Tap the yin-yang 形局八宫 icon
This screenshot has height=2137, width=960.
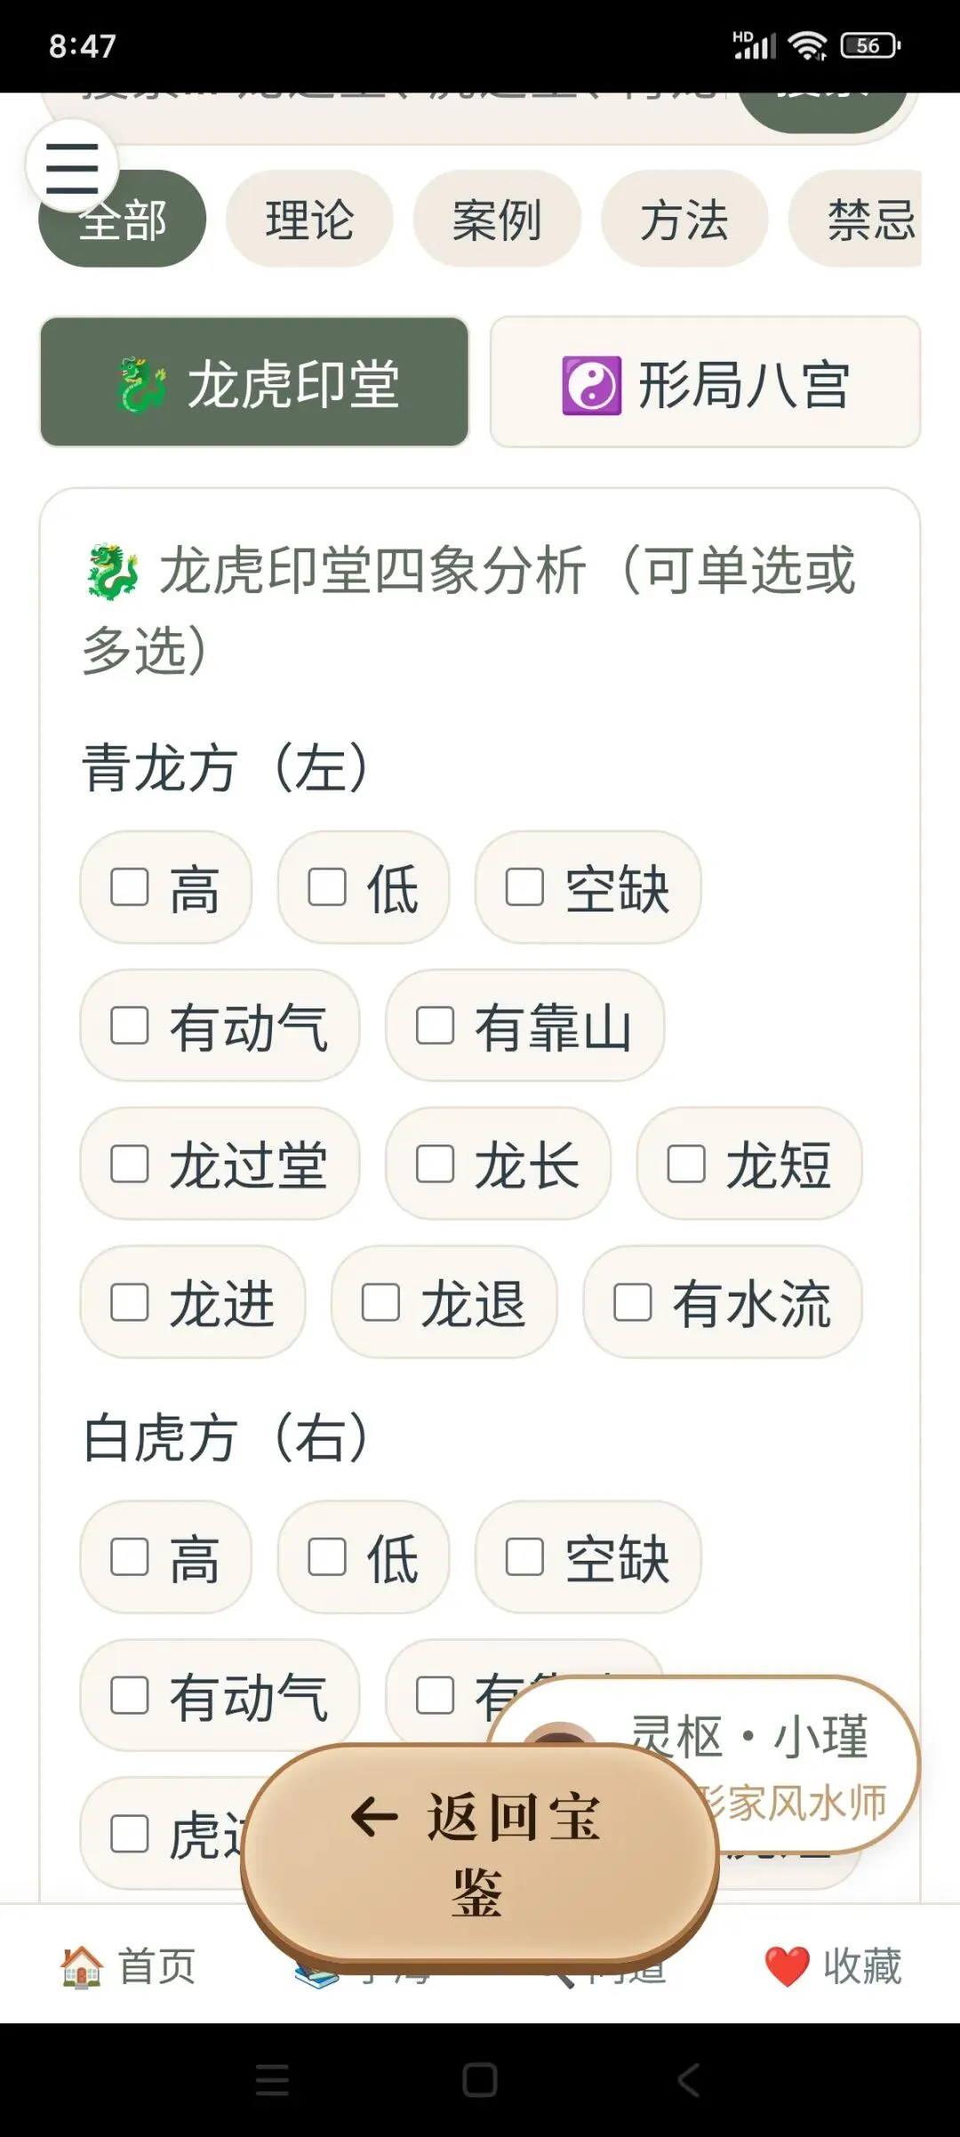pos(591,385)
